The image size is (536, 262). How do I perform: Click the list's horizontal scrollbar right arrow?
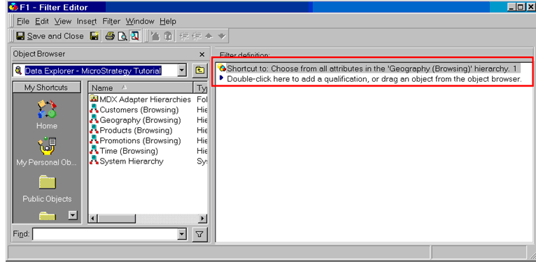[203, 218]
